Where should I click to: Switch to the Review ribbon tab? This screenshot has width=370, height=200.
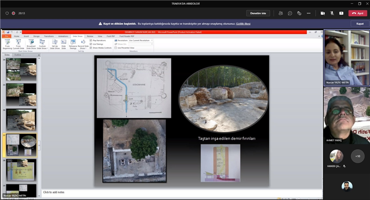(90, 36)
